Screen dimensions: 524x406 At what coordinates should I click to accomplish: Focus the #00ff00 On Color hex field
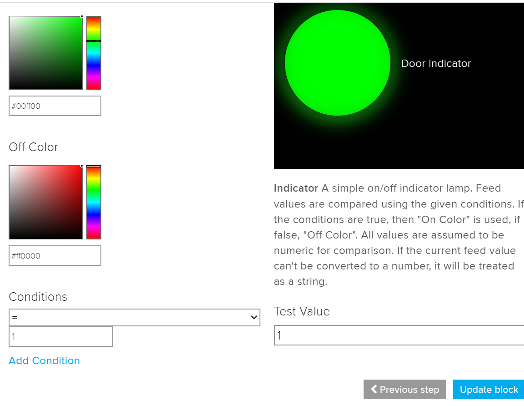click(55, 106)
